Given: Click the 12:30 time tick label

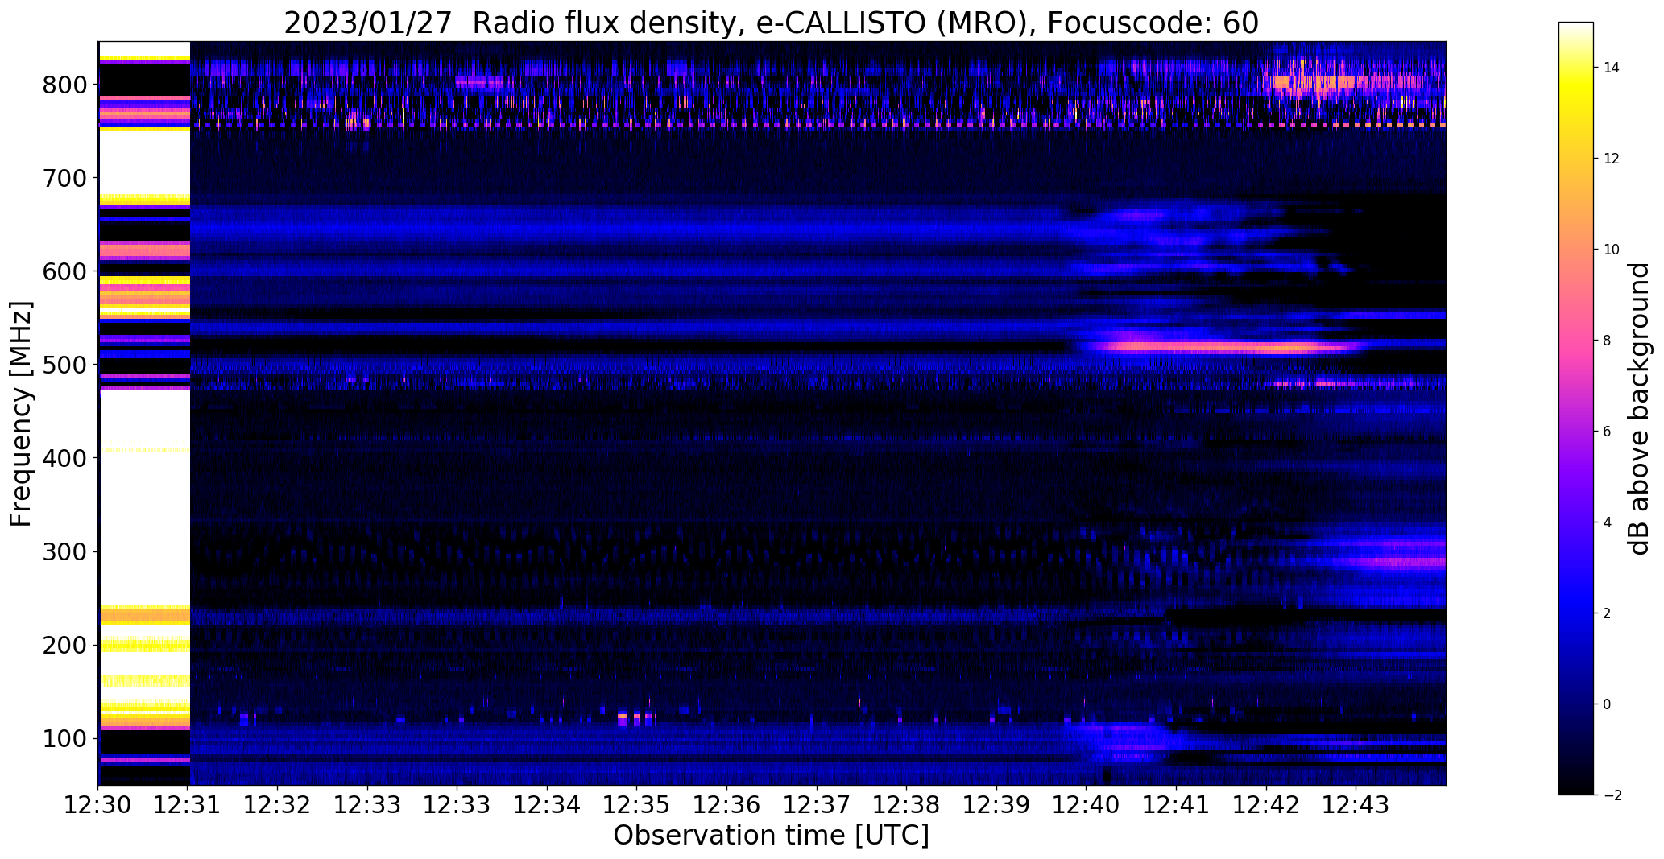Looking at the screenshot, I should tap(98, 805).
